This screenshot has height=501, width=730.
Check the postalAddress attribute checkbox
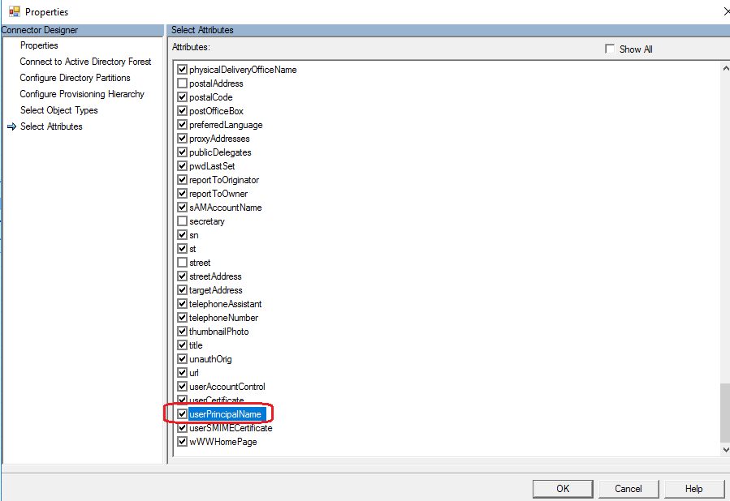pos(183,83)
